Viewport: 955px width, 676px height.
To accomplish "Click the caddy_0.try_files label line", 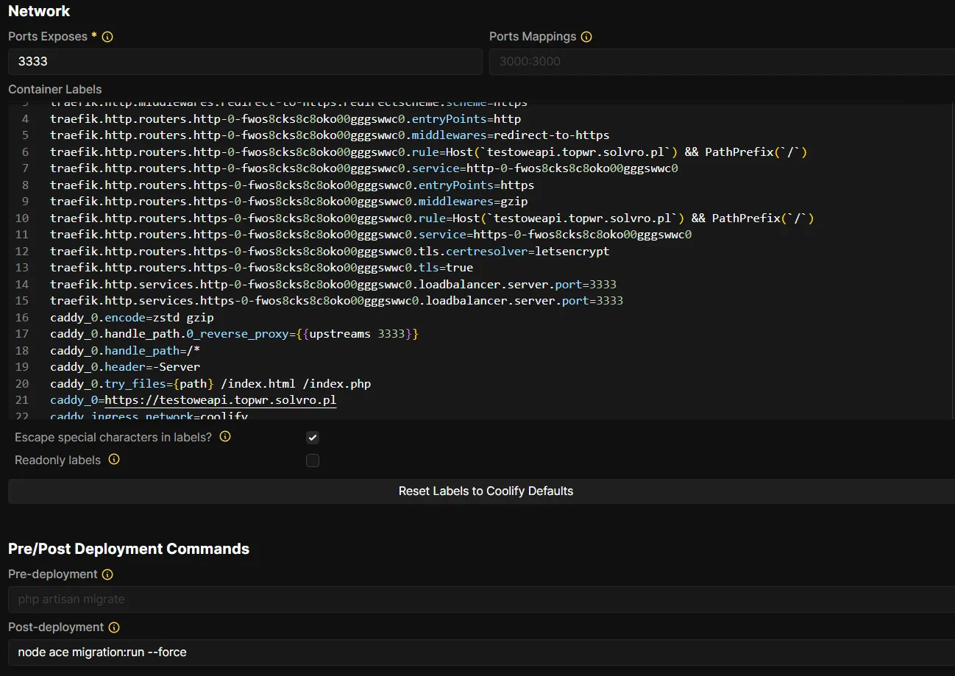I will (x=210, y=384).
